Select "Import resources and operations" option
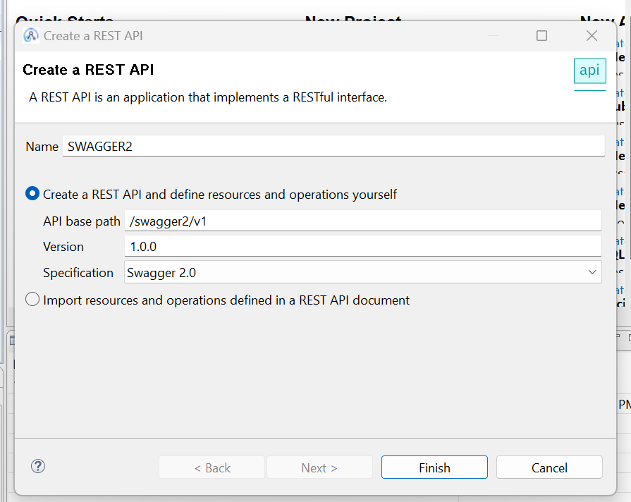Viewport: 631px width, 502px height. click(x=32, y=299)
